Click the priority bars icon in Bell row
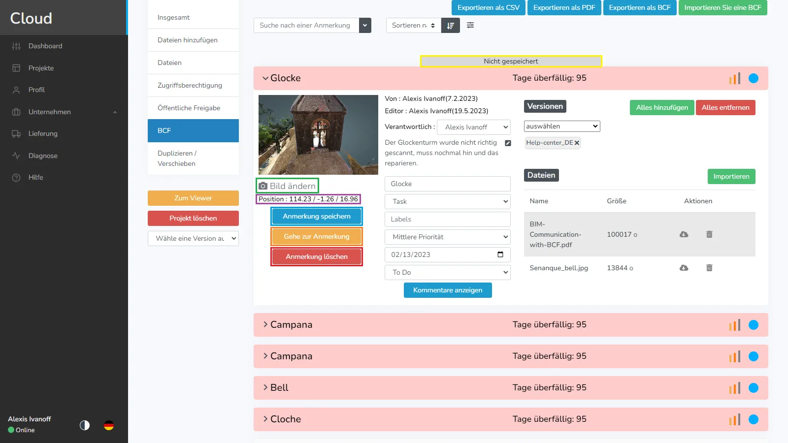The height and width of the screenshot is (443, 788). pos(735,388)
